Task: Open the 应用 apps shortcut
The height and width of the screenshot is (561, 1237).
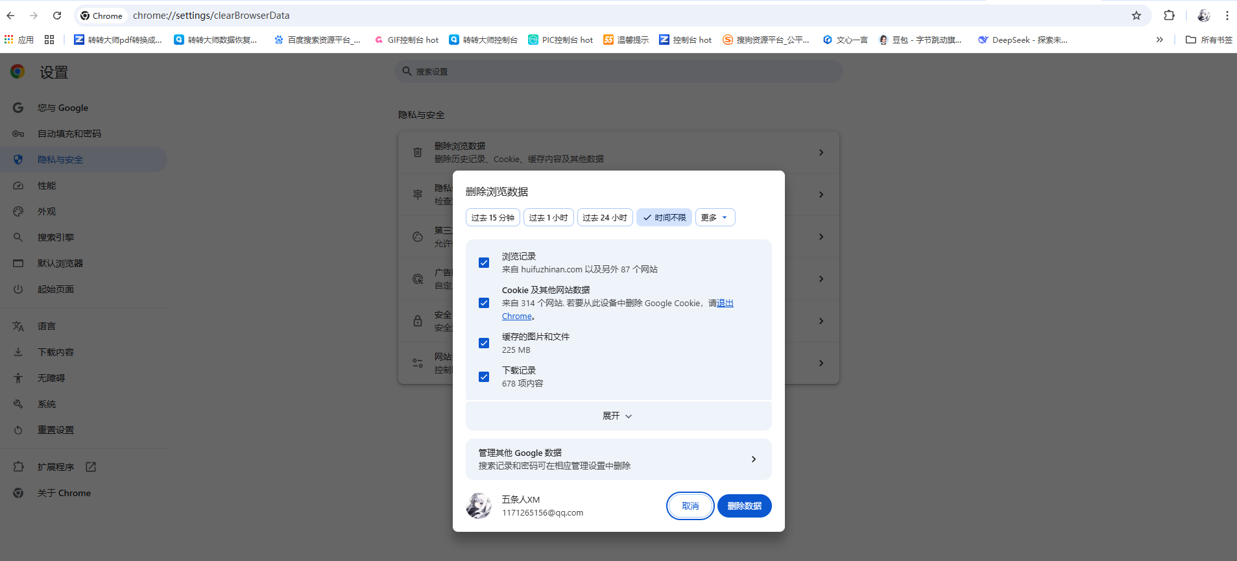Action: pos(19,40)
